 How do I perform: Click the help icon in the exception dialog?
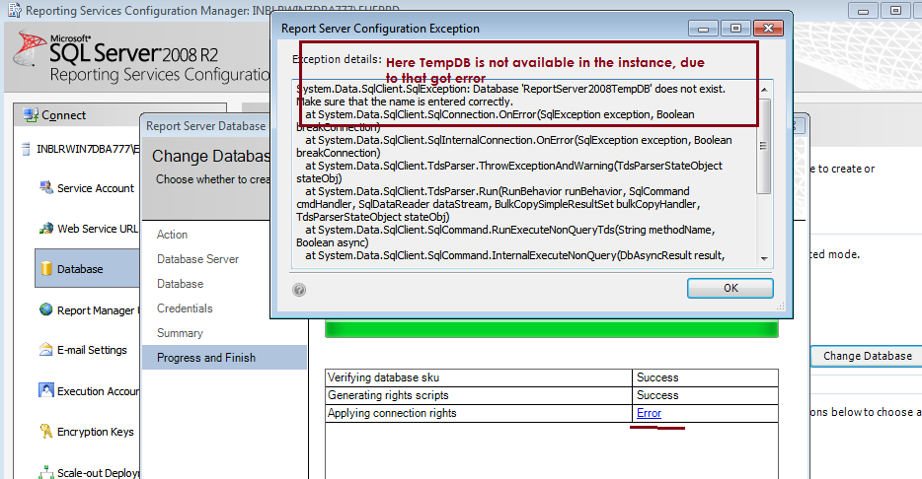(x=299, y=290)
